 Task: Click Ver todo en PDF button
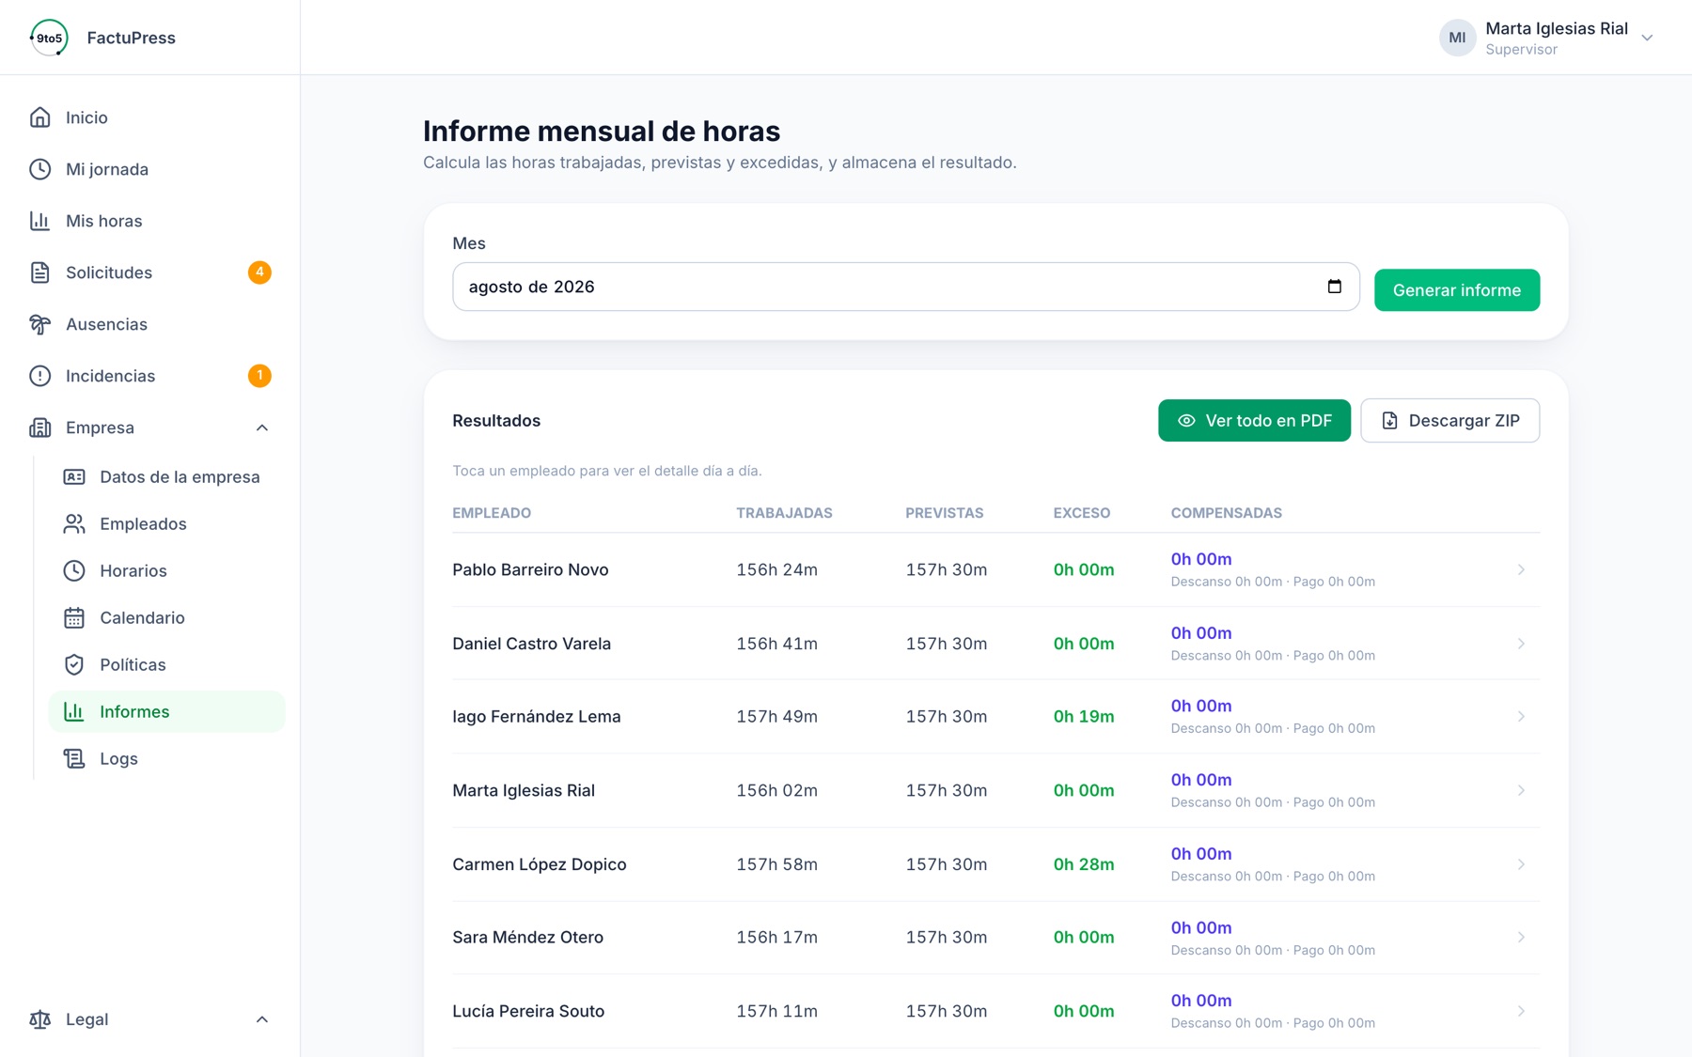(1254, 420)
